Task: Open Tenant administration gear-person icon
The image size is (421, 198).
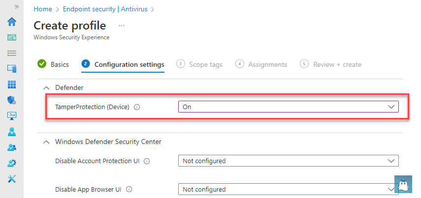Action: click(x=12, y=163)
